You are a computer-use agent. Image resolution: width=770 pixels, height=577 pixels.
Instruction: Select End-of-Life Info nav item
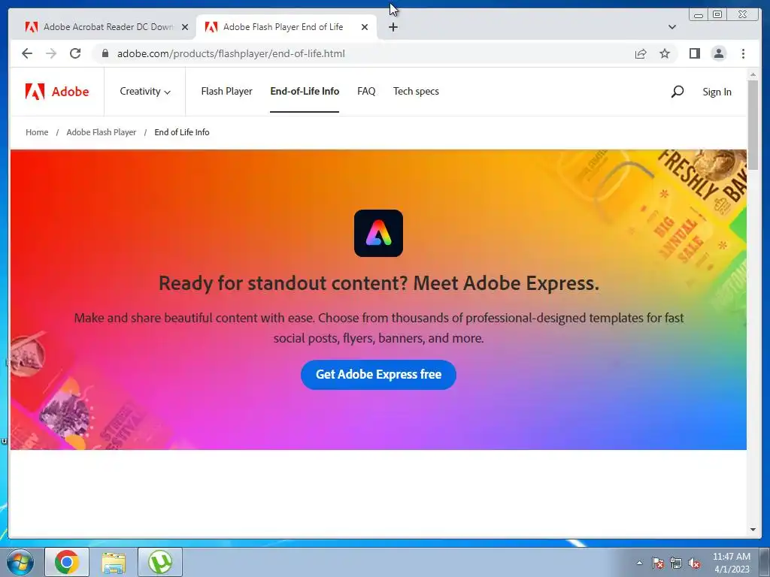[305, 91]
